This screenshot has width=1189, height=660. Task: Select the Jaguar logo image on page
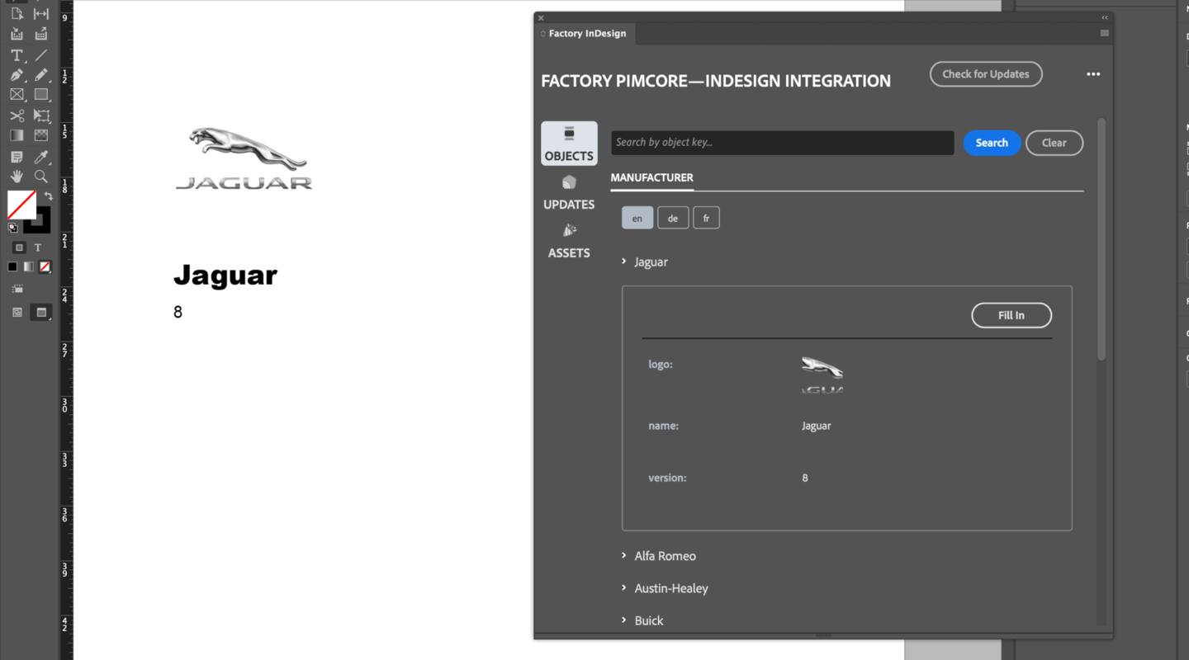pyautogui.click(x=244, y=158)
